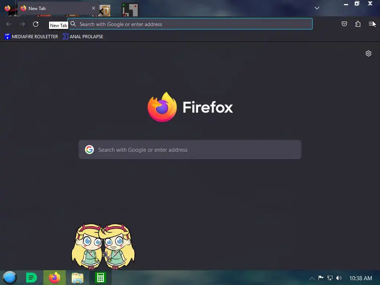Launch the green notes app in the taskbar
The height and width of the screenshot is (285, 380).
[31, 278]
